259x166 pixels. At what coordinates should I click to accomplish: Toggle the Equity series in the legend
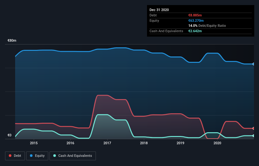tap(37, 156)
